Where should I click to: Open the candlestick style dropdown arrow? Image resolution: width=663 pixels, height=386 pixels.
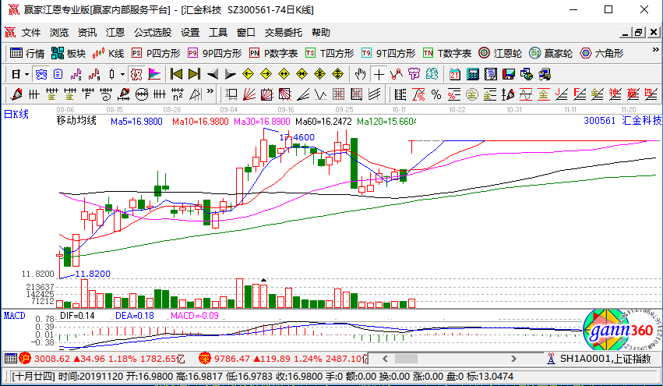tap(122, 75)
